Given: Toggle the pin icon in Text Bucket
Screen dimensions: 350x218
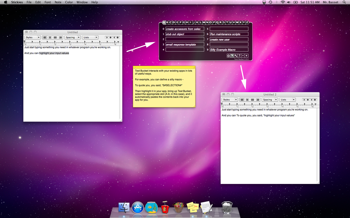Looking at the screenshot, I should pos(232,56).
